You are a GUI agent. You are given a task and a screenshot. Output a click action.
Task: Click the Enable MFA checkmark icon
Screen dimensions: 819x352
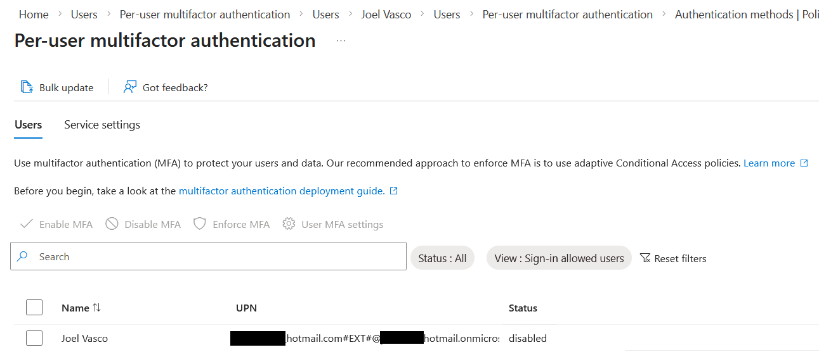(27, 224)
